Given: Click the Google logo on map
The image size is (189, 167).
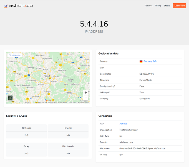Looking at the screenshot, I should coord(48,100).
